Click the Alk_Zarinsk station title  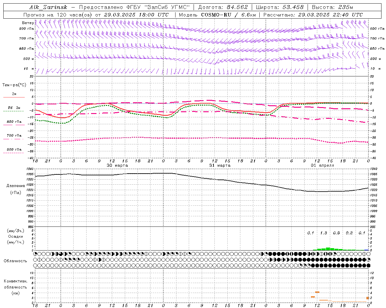click(48, 7)
